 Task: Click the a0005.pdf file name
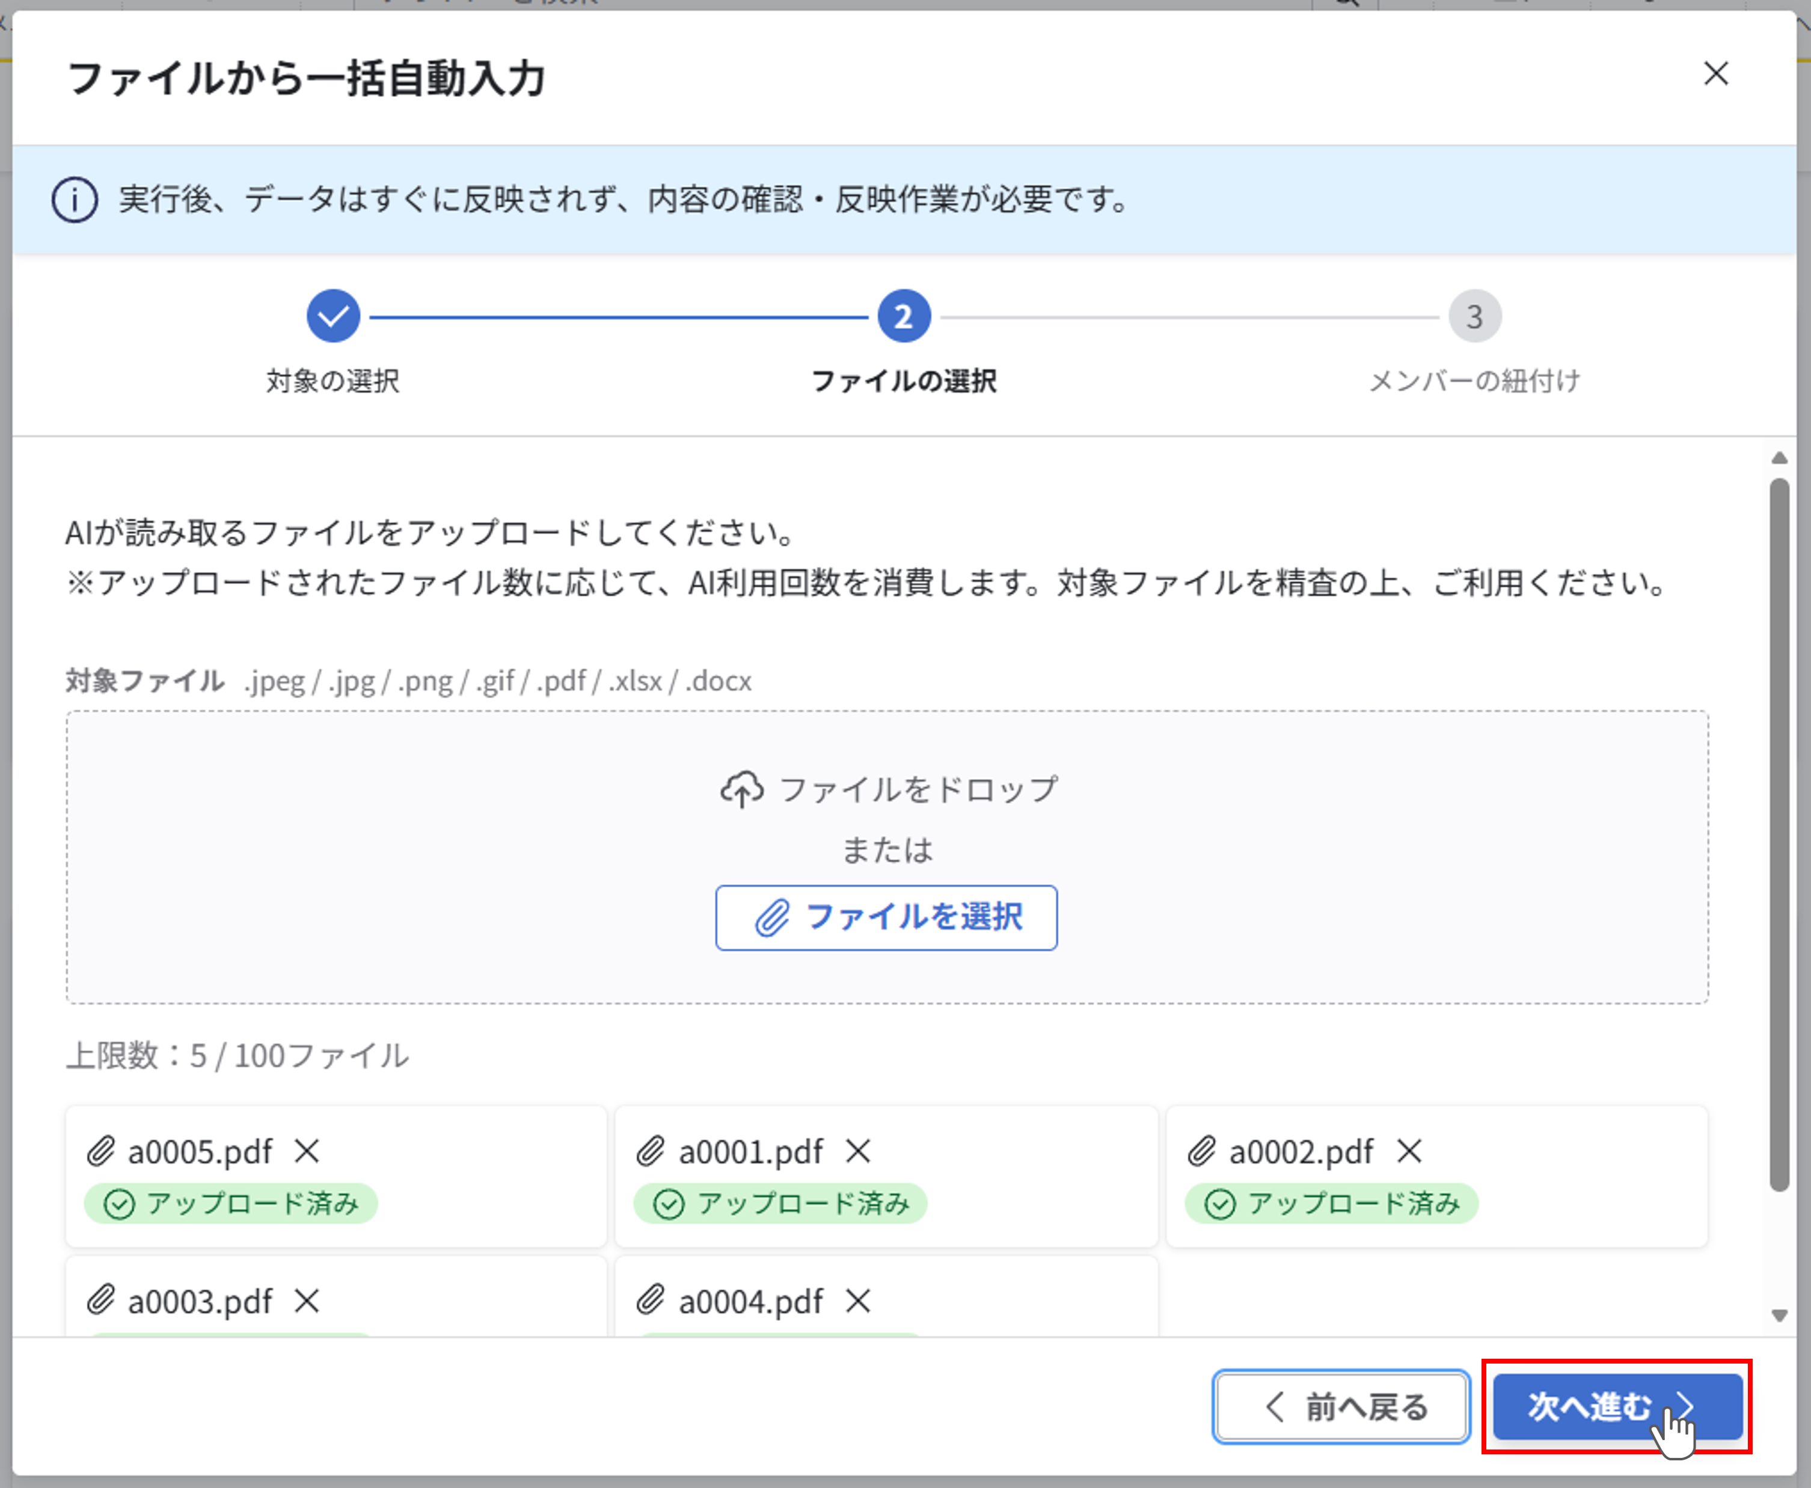tap(200, 1152)
